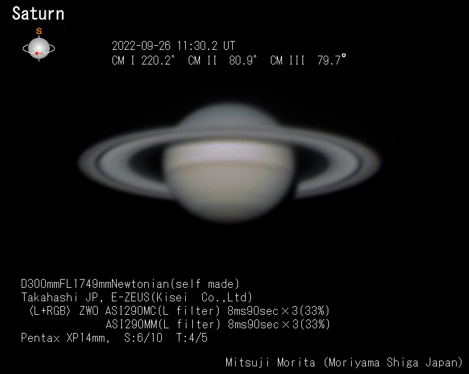Click the Pentax XP14mm text
Image resolution: width=469 pixels, height=374 pixels.
pyautogui.click(x=65, y=338)
